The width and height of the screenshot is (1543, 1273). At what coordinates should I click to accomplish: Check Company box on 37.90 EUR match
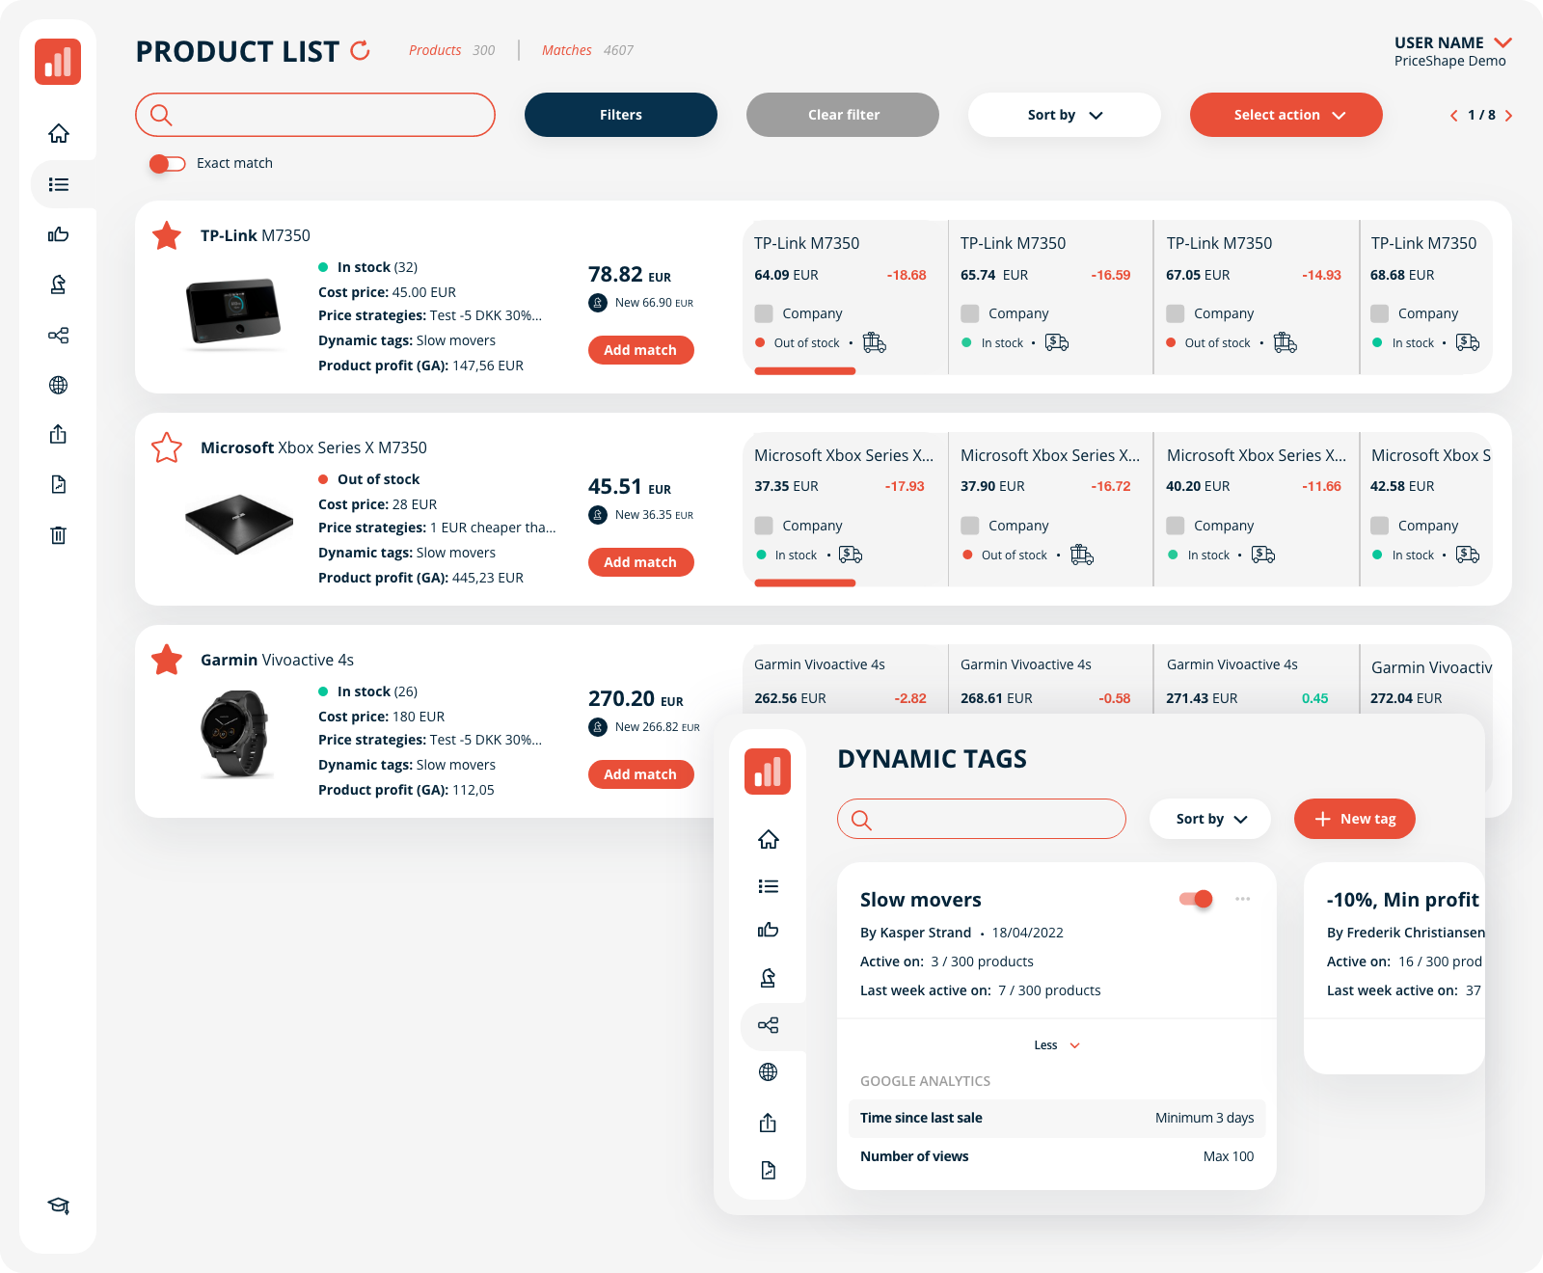click(x=970, y=526)
